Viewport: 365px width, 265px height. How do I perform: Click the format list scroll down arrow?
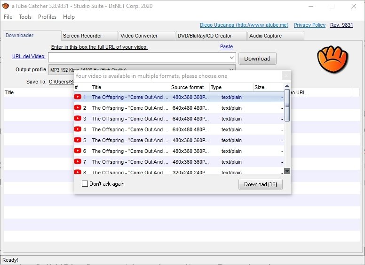pos(287,171)
